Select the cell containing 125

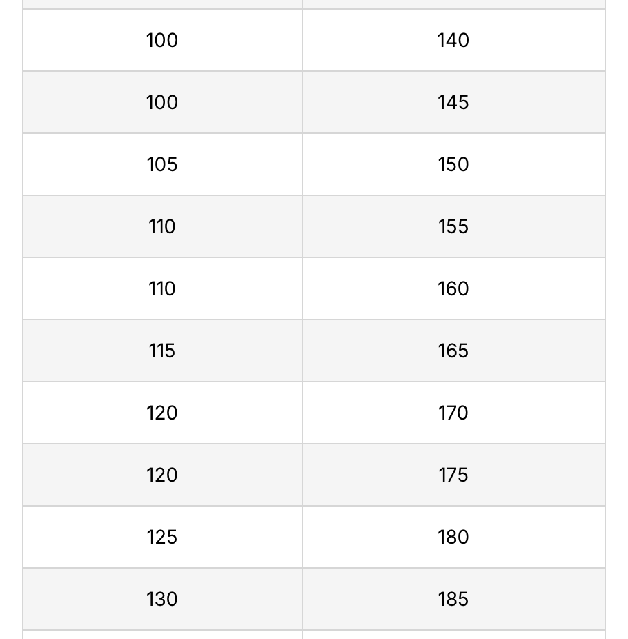click(163, 537)
